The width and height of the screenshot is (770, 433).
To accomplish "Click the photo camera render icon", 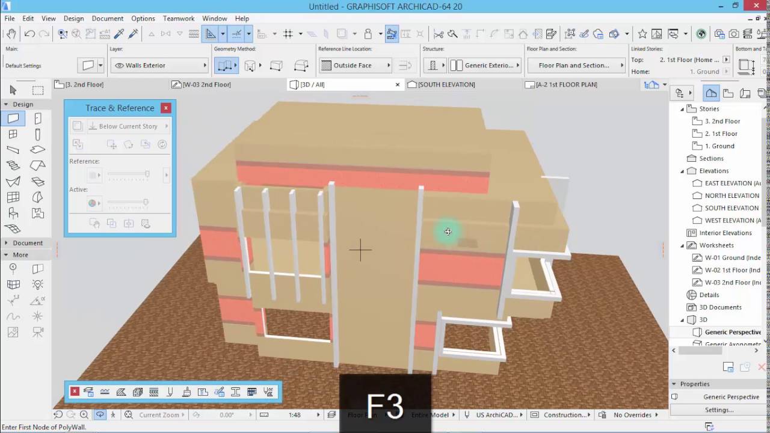I will click(734, 34).
